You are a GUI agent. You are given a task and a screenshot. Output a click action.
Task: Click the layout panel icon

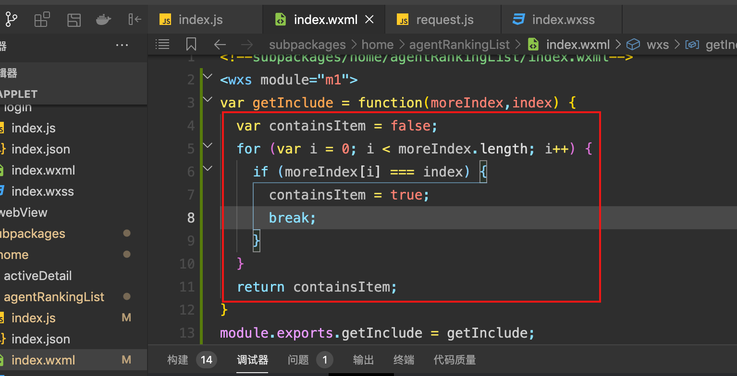[74, 20]
